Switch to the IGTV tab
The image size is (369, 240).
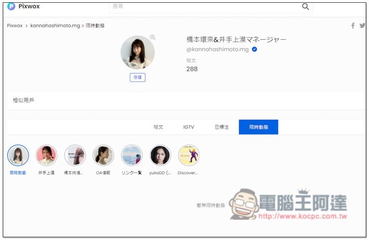click(x=189, y=127)
